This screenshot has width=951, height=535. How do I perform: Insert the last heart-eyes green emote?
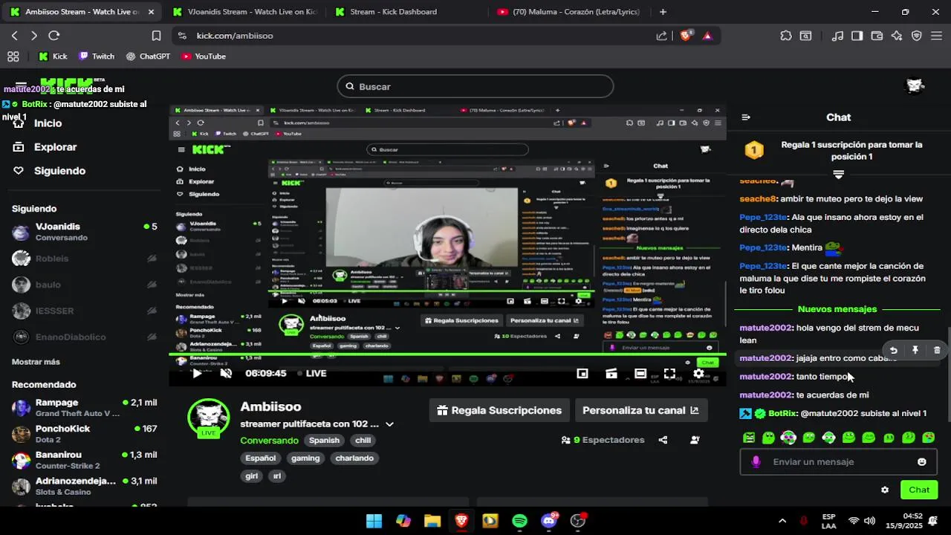tap(929, 438)
